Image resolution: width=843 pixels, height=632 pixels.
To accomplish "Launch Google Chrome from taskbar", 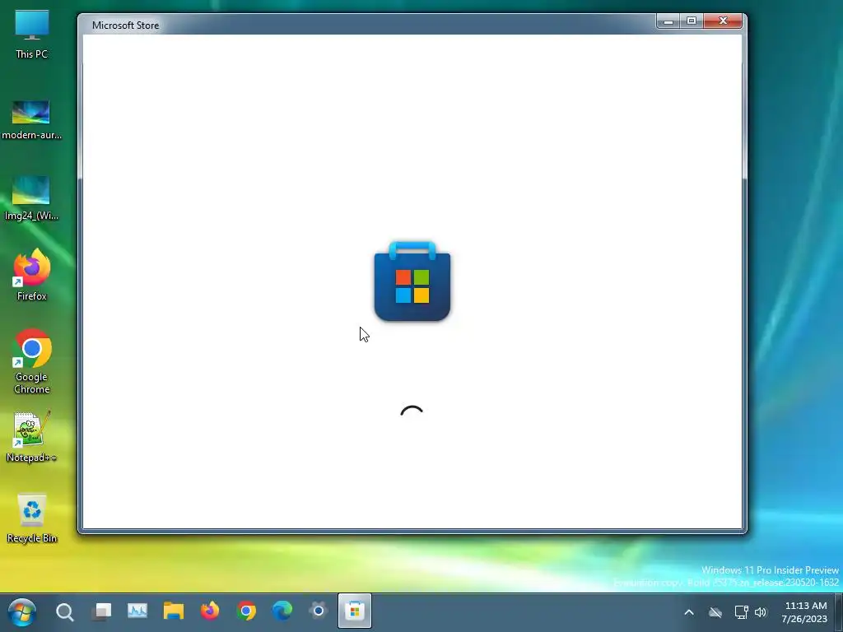I will click(x=246, y=611).
